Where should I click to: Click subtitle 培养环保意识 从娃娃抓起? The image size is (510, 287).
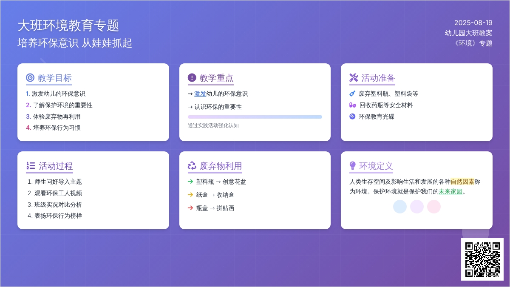coord(75,43)
